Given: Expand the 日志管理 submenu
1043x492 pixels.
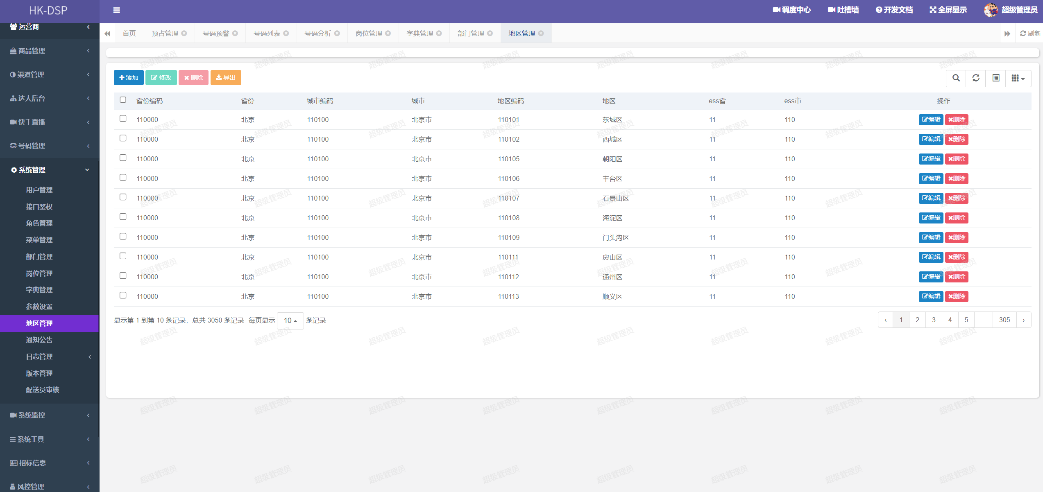Looking at the screenshot, I should 50,357.
